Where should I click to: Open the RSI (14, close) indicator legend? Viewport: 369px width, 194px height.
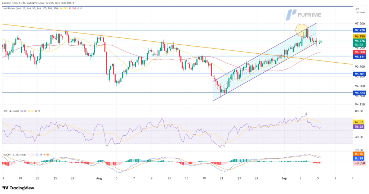coord(11,111)
